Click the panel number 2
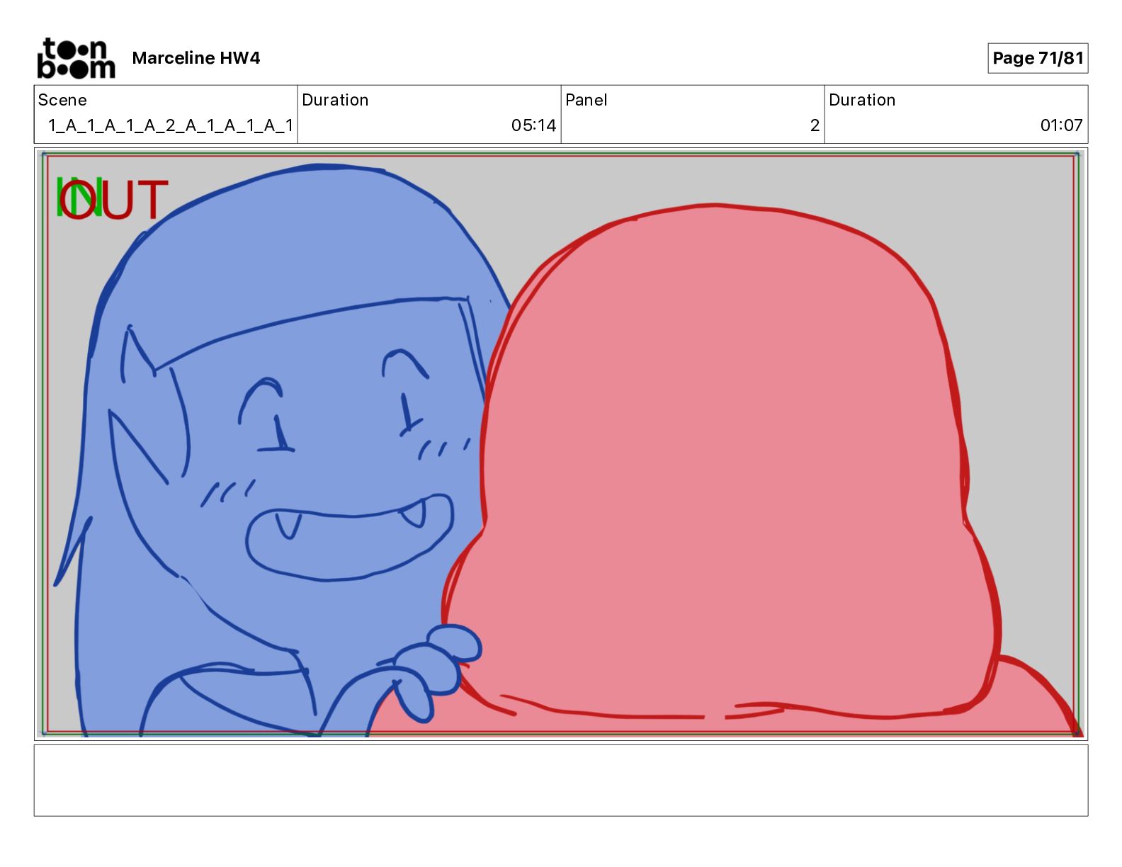Screen dimensions: 1122x867 point(815,125)
